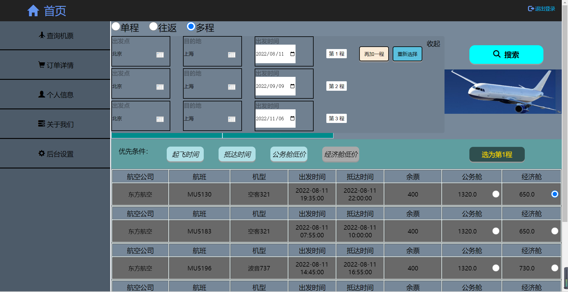Click first teal progress bar segment
568x292 pixels.
tap(167, 135)
